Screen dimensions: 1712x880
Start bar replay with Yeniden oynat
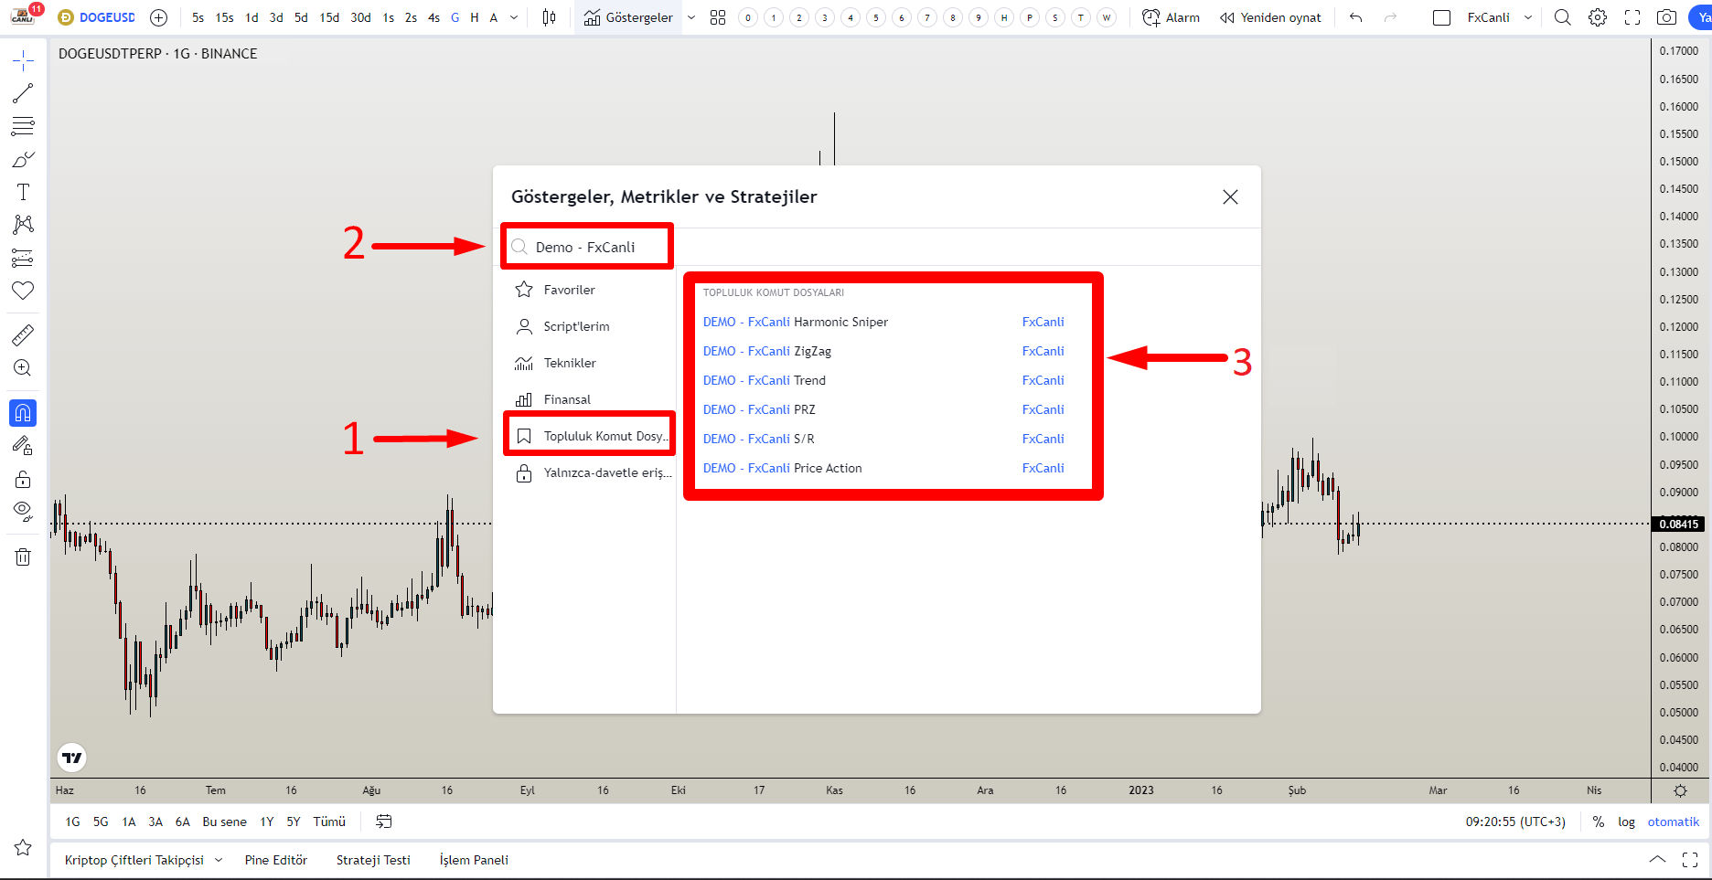click(x=1270, y=17)
